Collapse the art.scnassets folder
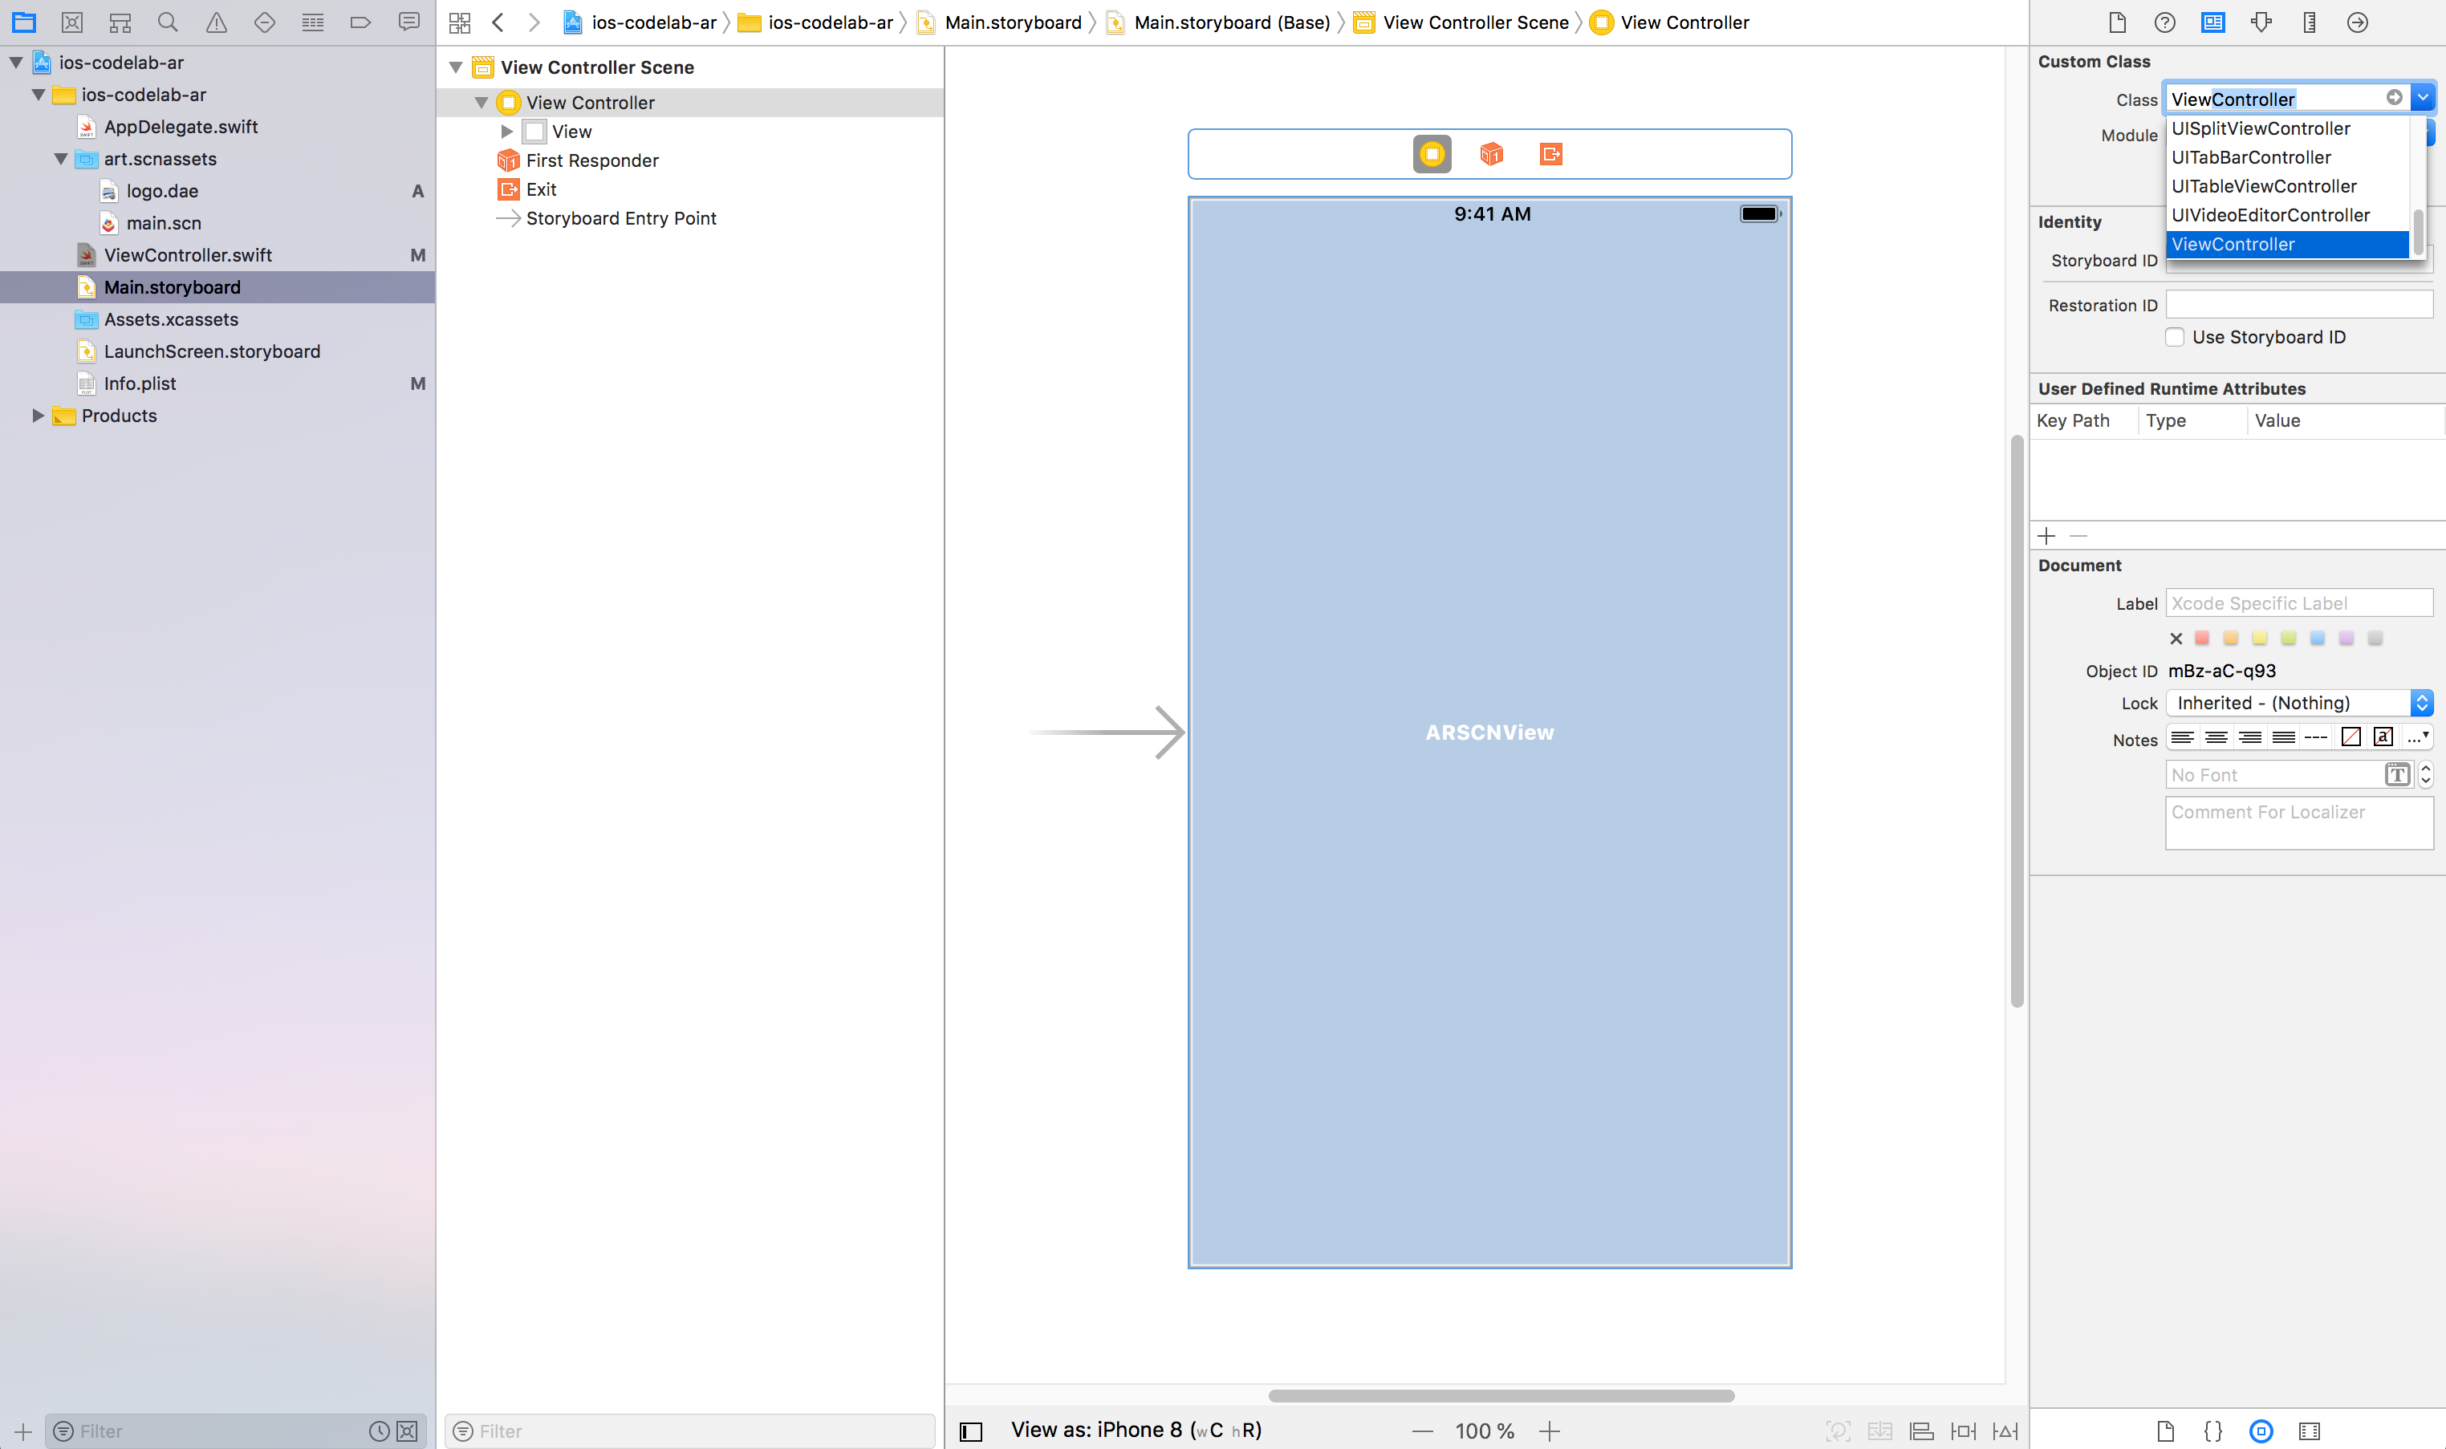The width and height of the screenshot is (2446, 1449). tap(60, 159)
